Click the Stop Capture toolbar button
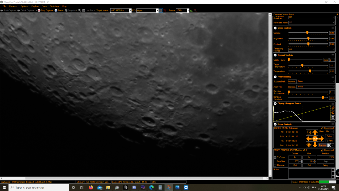The image size is (339, 191). point(45,11)
